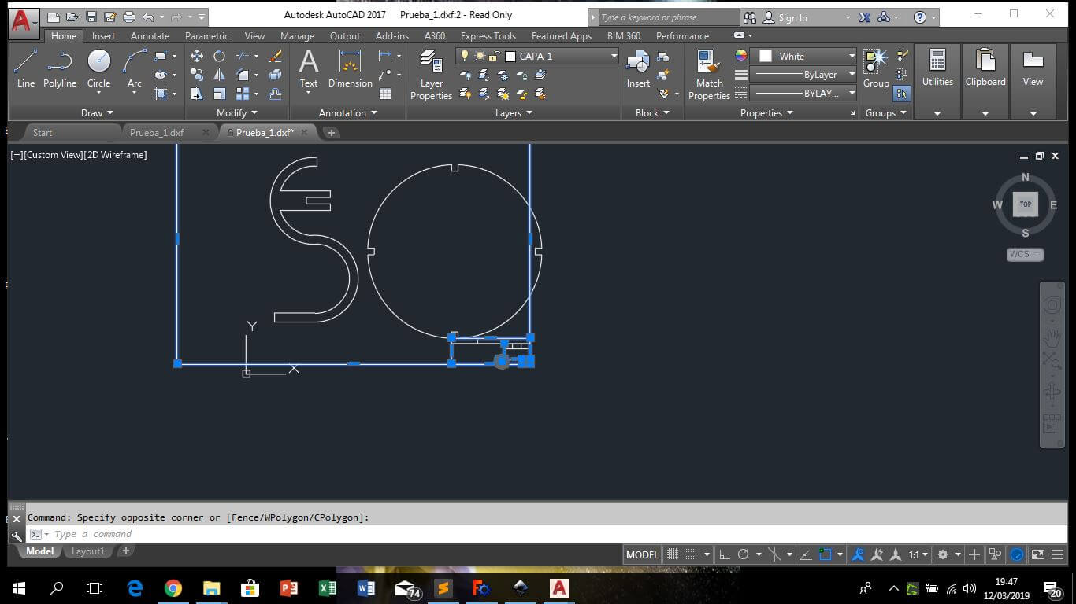The image size is (1076, 604).
Task: Select the Polyline tool
Action: tap(59, 68)
